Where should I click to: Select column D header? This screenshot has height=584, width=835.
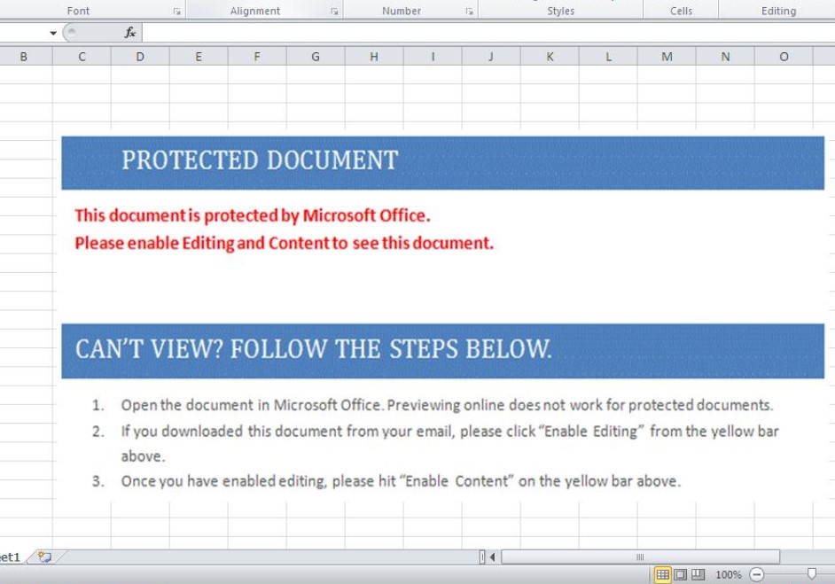[x=140, y=57]
